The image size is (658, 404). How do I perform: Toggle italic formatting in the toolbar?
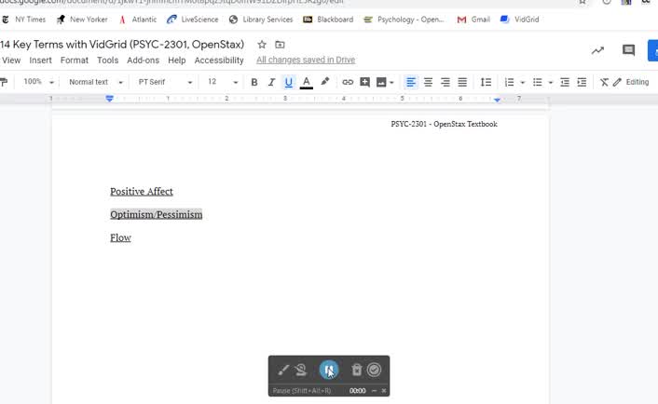click(271, 82)
